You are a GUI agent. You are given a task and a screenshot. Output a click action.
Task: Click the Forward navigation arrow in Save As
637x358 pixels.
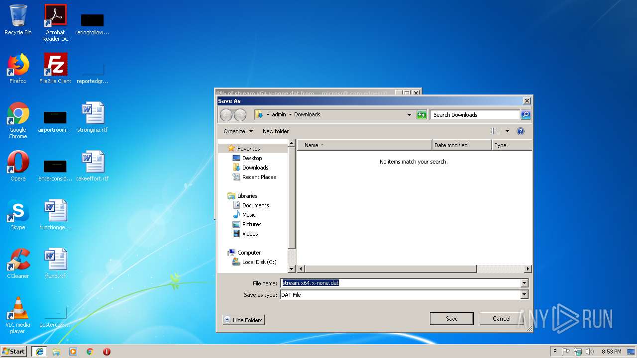pyautogui.click(x=240, y=115)
